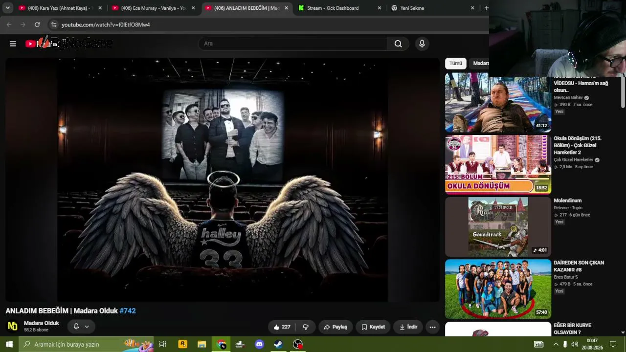Open the Mevtcan Bahav channel link
Screen dimensions: 626x352
click(568, 98)
